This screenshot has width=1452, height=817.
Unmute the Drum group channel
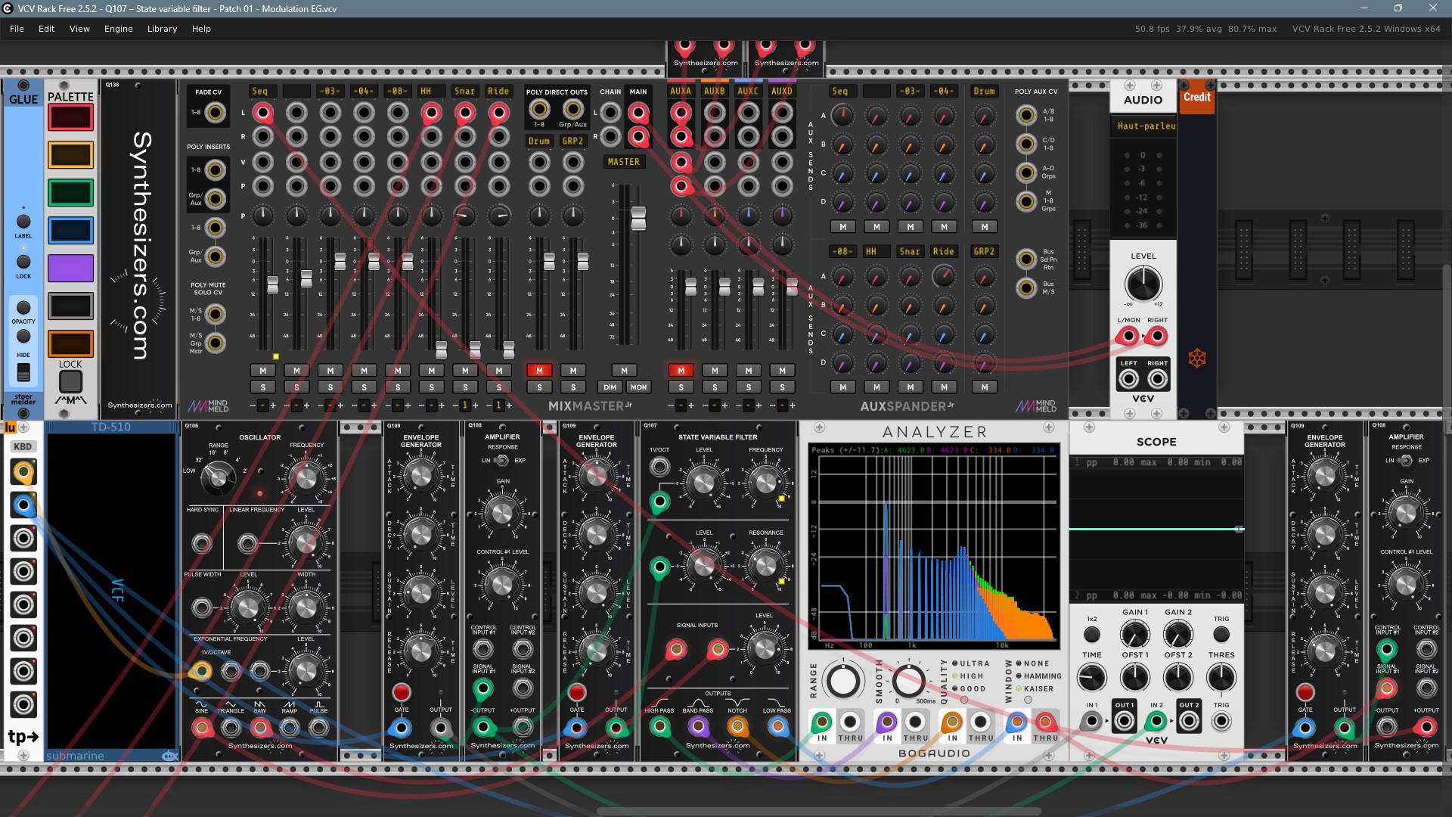pyautogui.click(x=539, y=371)
